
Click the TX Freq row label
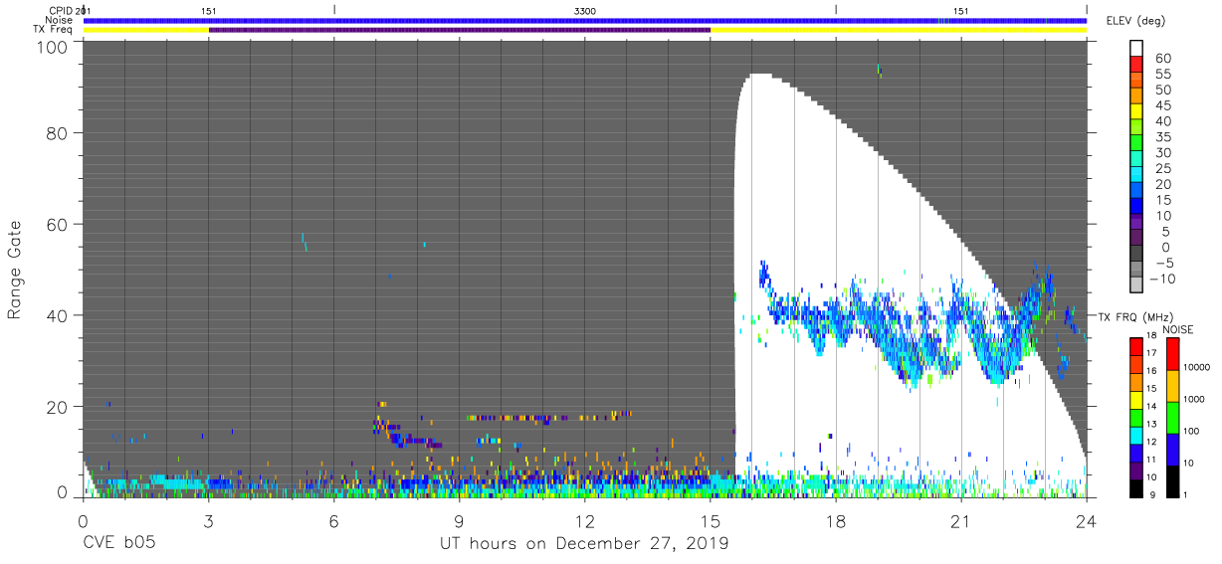pyautogui.click(x=55, y=30)
